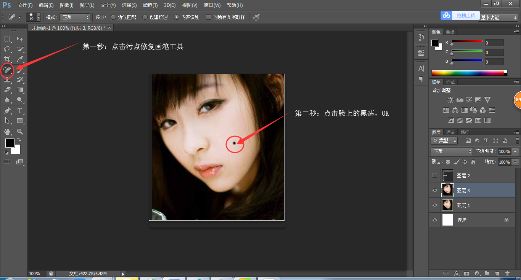The image size is (521, 280).
Task: Hide the 背景 layer
Action: click(x=435, y=220)
